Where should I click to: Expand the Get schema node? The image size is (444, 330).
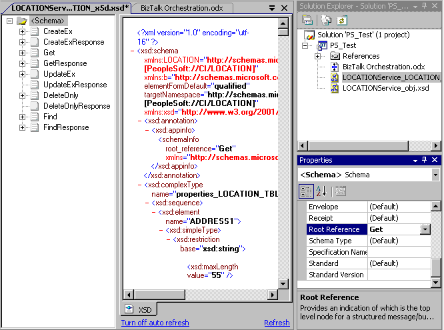pos(22,53)
